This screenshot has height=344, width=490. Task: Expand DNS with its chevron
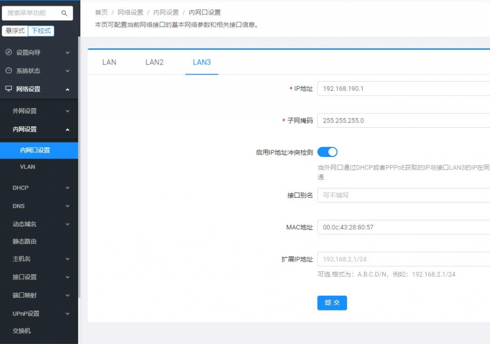(67, 206)
